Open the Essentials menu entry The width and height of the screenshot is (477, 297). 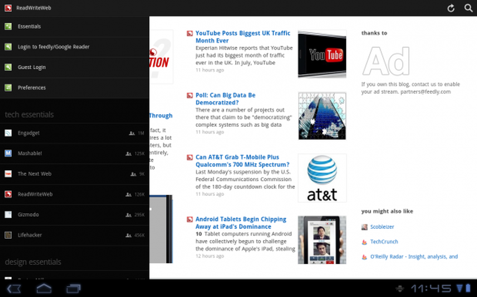[x=74, y=27]
